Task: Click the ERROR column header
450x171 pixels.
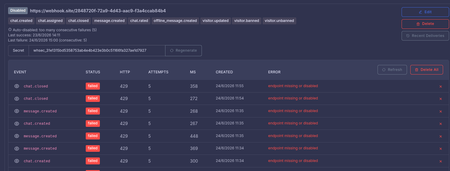Action: [274, 72]
